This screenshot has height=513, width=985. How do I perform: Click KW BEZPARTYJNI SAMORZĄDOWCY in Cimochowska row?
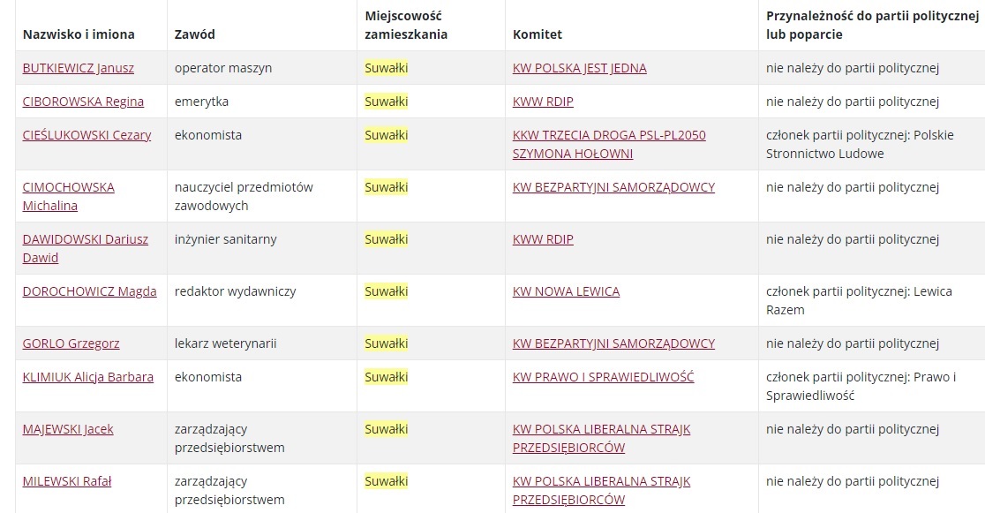(613, 186)
